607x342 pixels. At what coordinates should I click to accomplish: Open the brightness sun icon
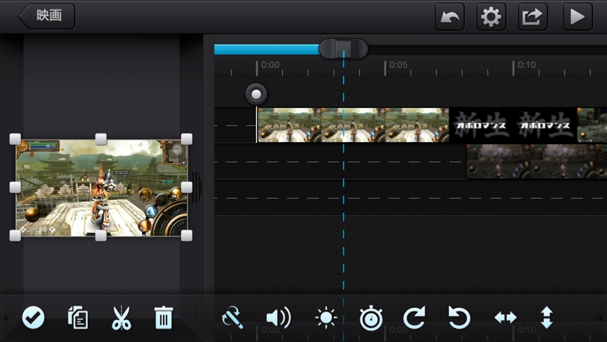pyautogui.click(x=326, y=318)
